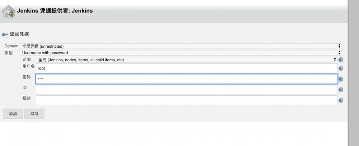
Task: Click the 添加凭据 section heading
Action: pos(19,34)
